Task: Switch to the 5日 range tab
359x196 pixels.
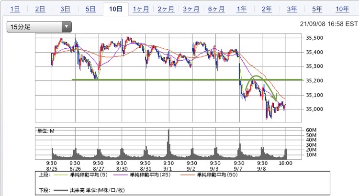Action: click(x=90, y=9)
